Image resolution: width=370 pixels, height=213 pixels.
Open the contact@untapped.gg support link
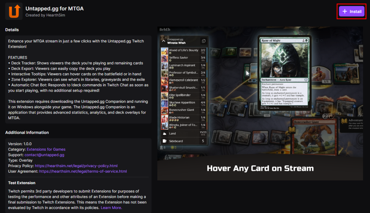[44, 155]
